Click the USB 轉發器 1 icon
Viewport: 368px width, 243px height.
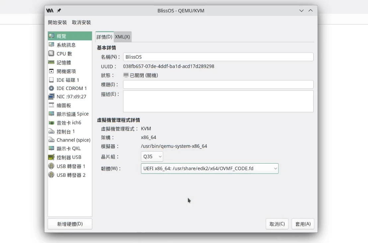(51, 166)
